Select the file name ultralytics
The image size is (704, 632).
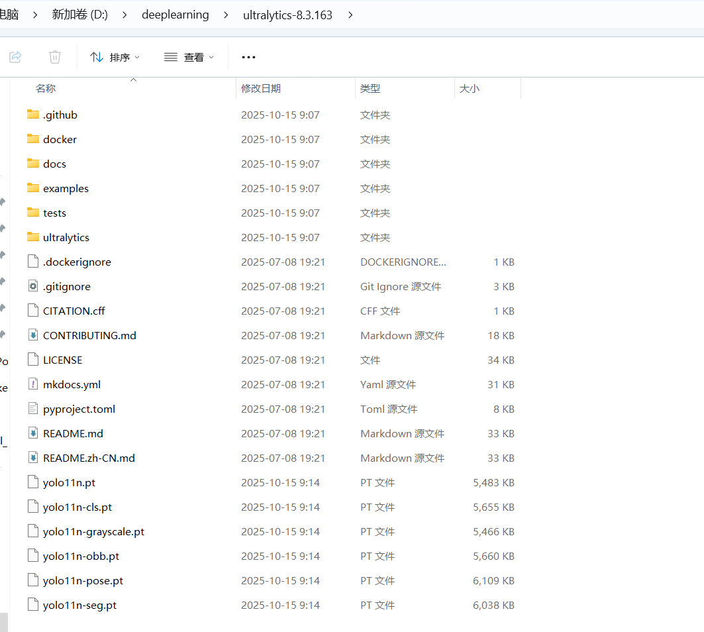coord(66,238)
